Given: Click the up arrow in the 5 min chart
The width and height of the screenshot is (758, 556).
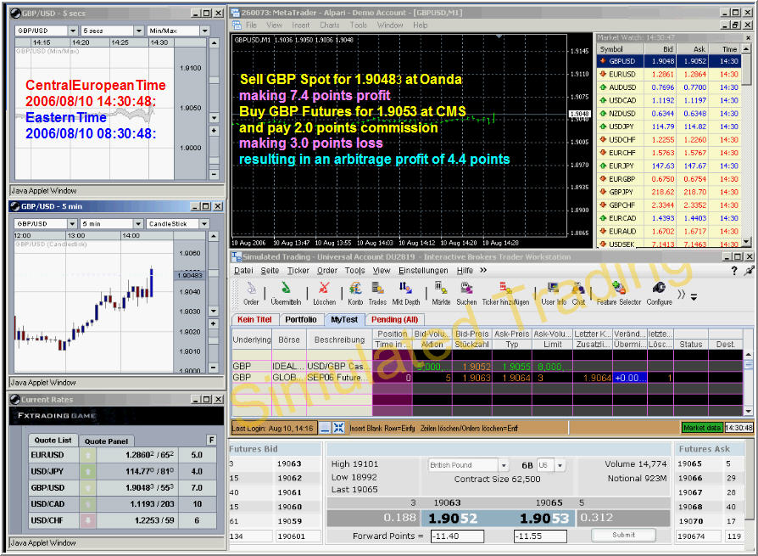Looking at the screenshot, I should tap(213, 236).
